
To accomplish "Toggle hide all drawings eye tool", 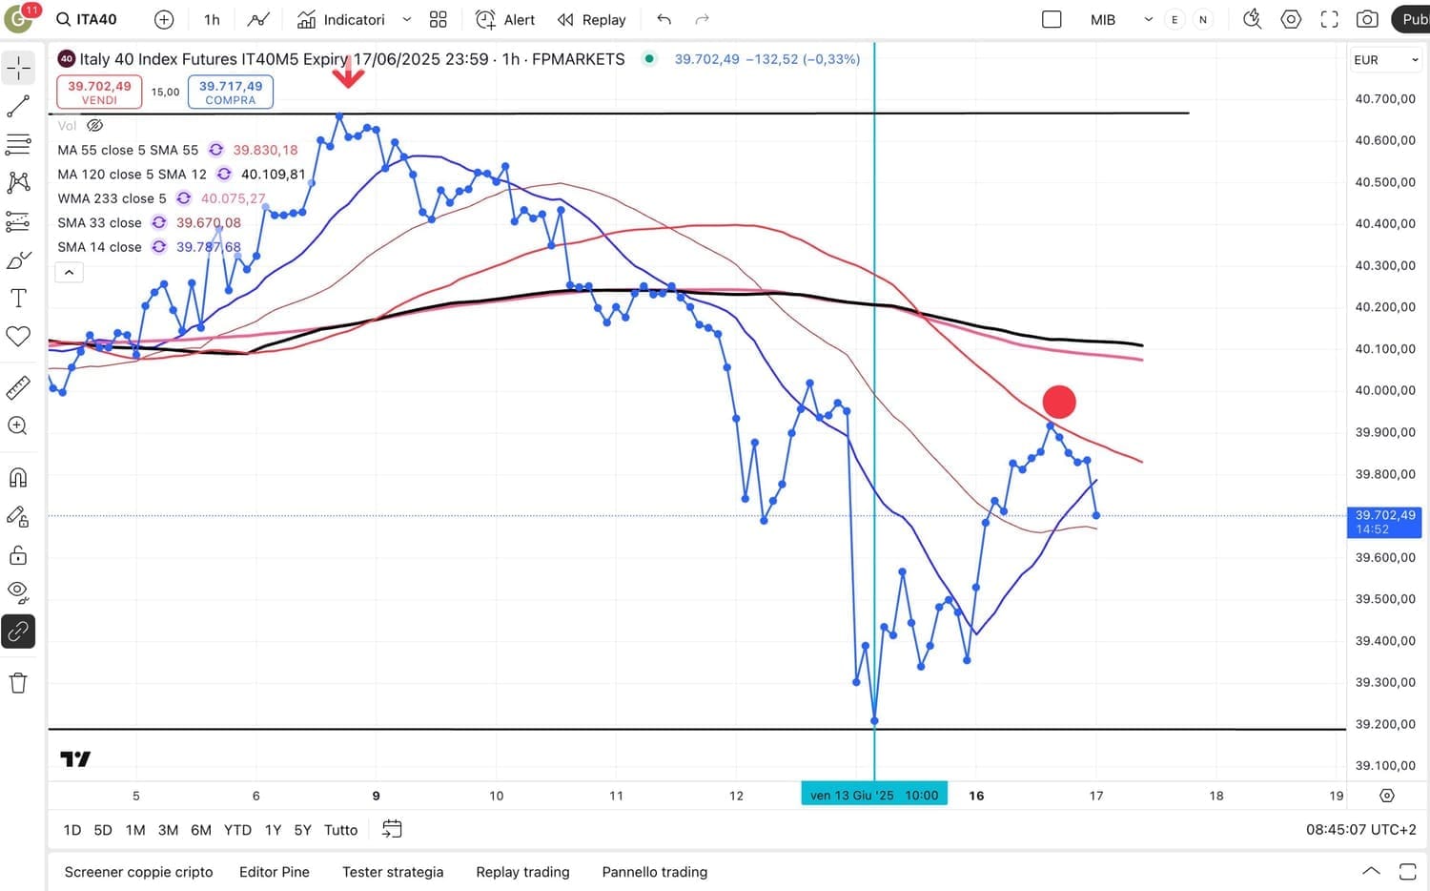I will tap(18, 592).
